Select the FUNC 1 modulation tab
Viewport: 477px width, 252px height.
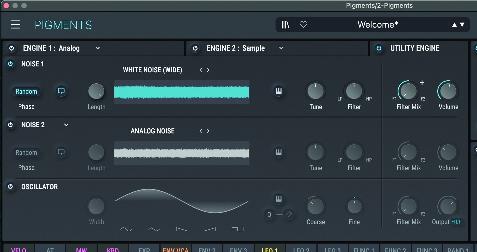[364, 248]
